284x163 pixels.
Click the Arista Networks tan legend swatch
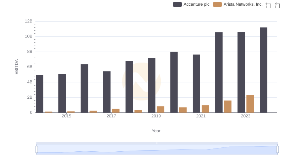pos(217,4)
